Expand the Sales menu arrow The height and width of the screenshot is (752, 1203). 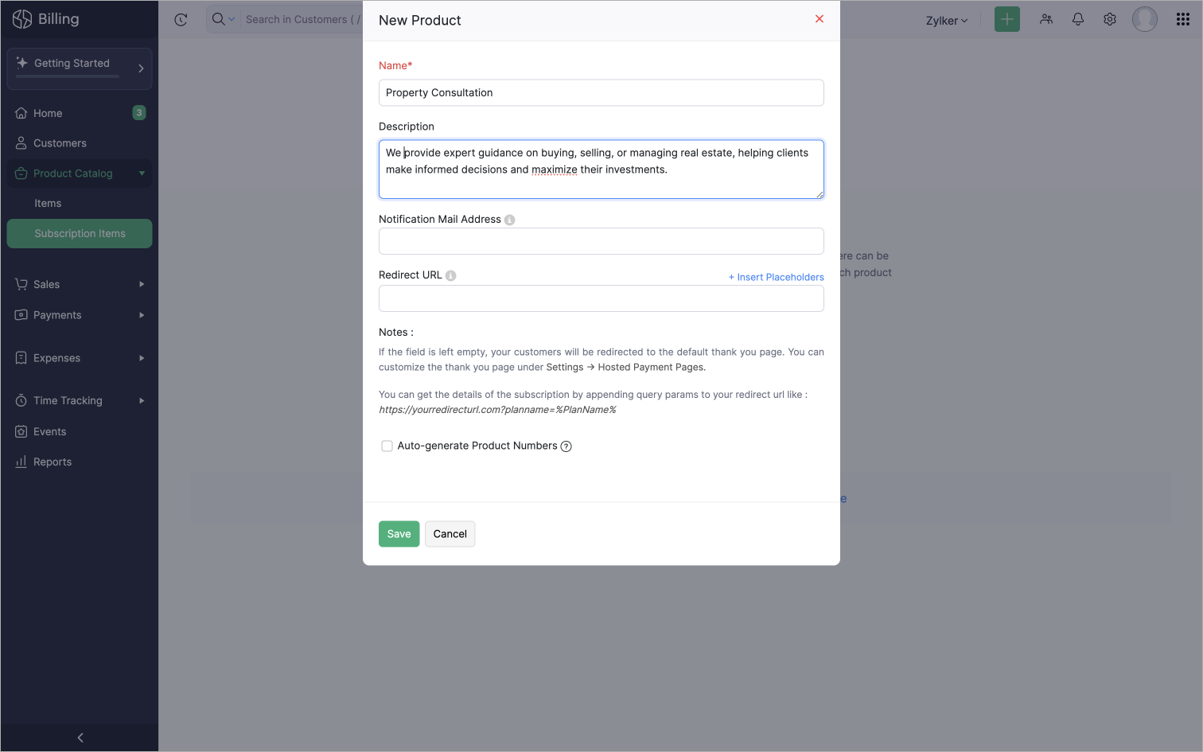(142, 284)
